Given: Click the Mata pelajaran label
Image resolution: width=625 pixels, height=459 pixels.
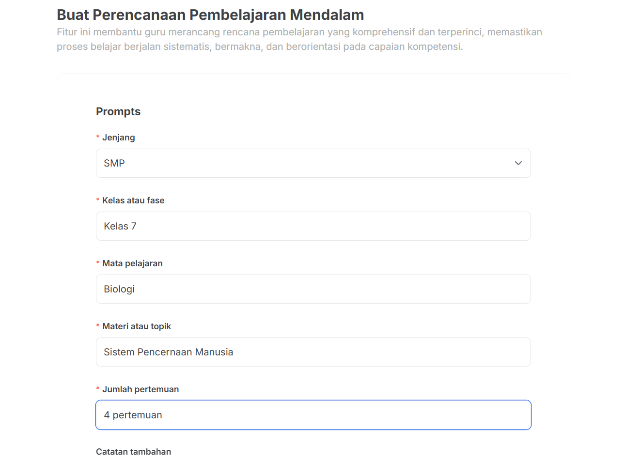Looking at the screenshot, I should (132, 263).
